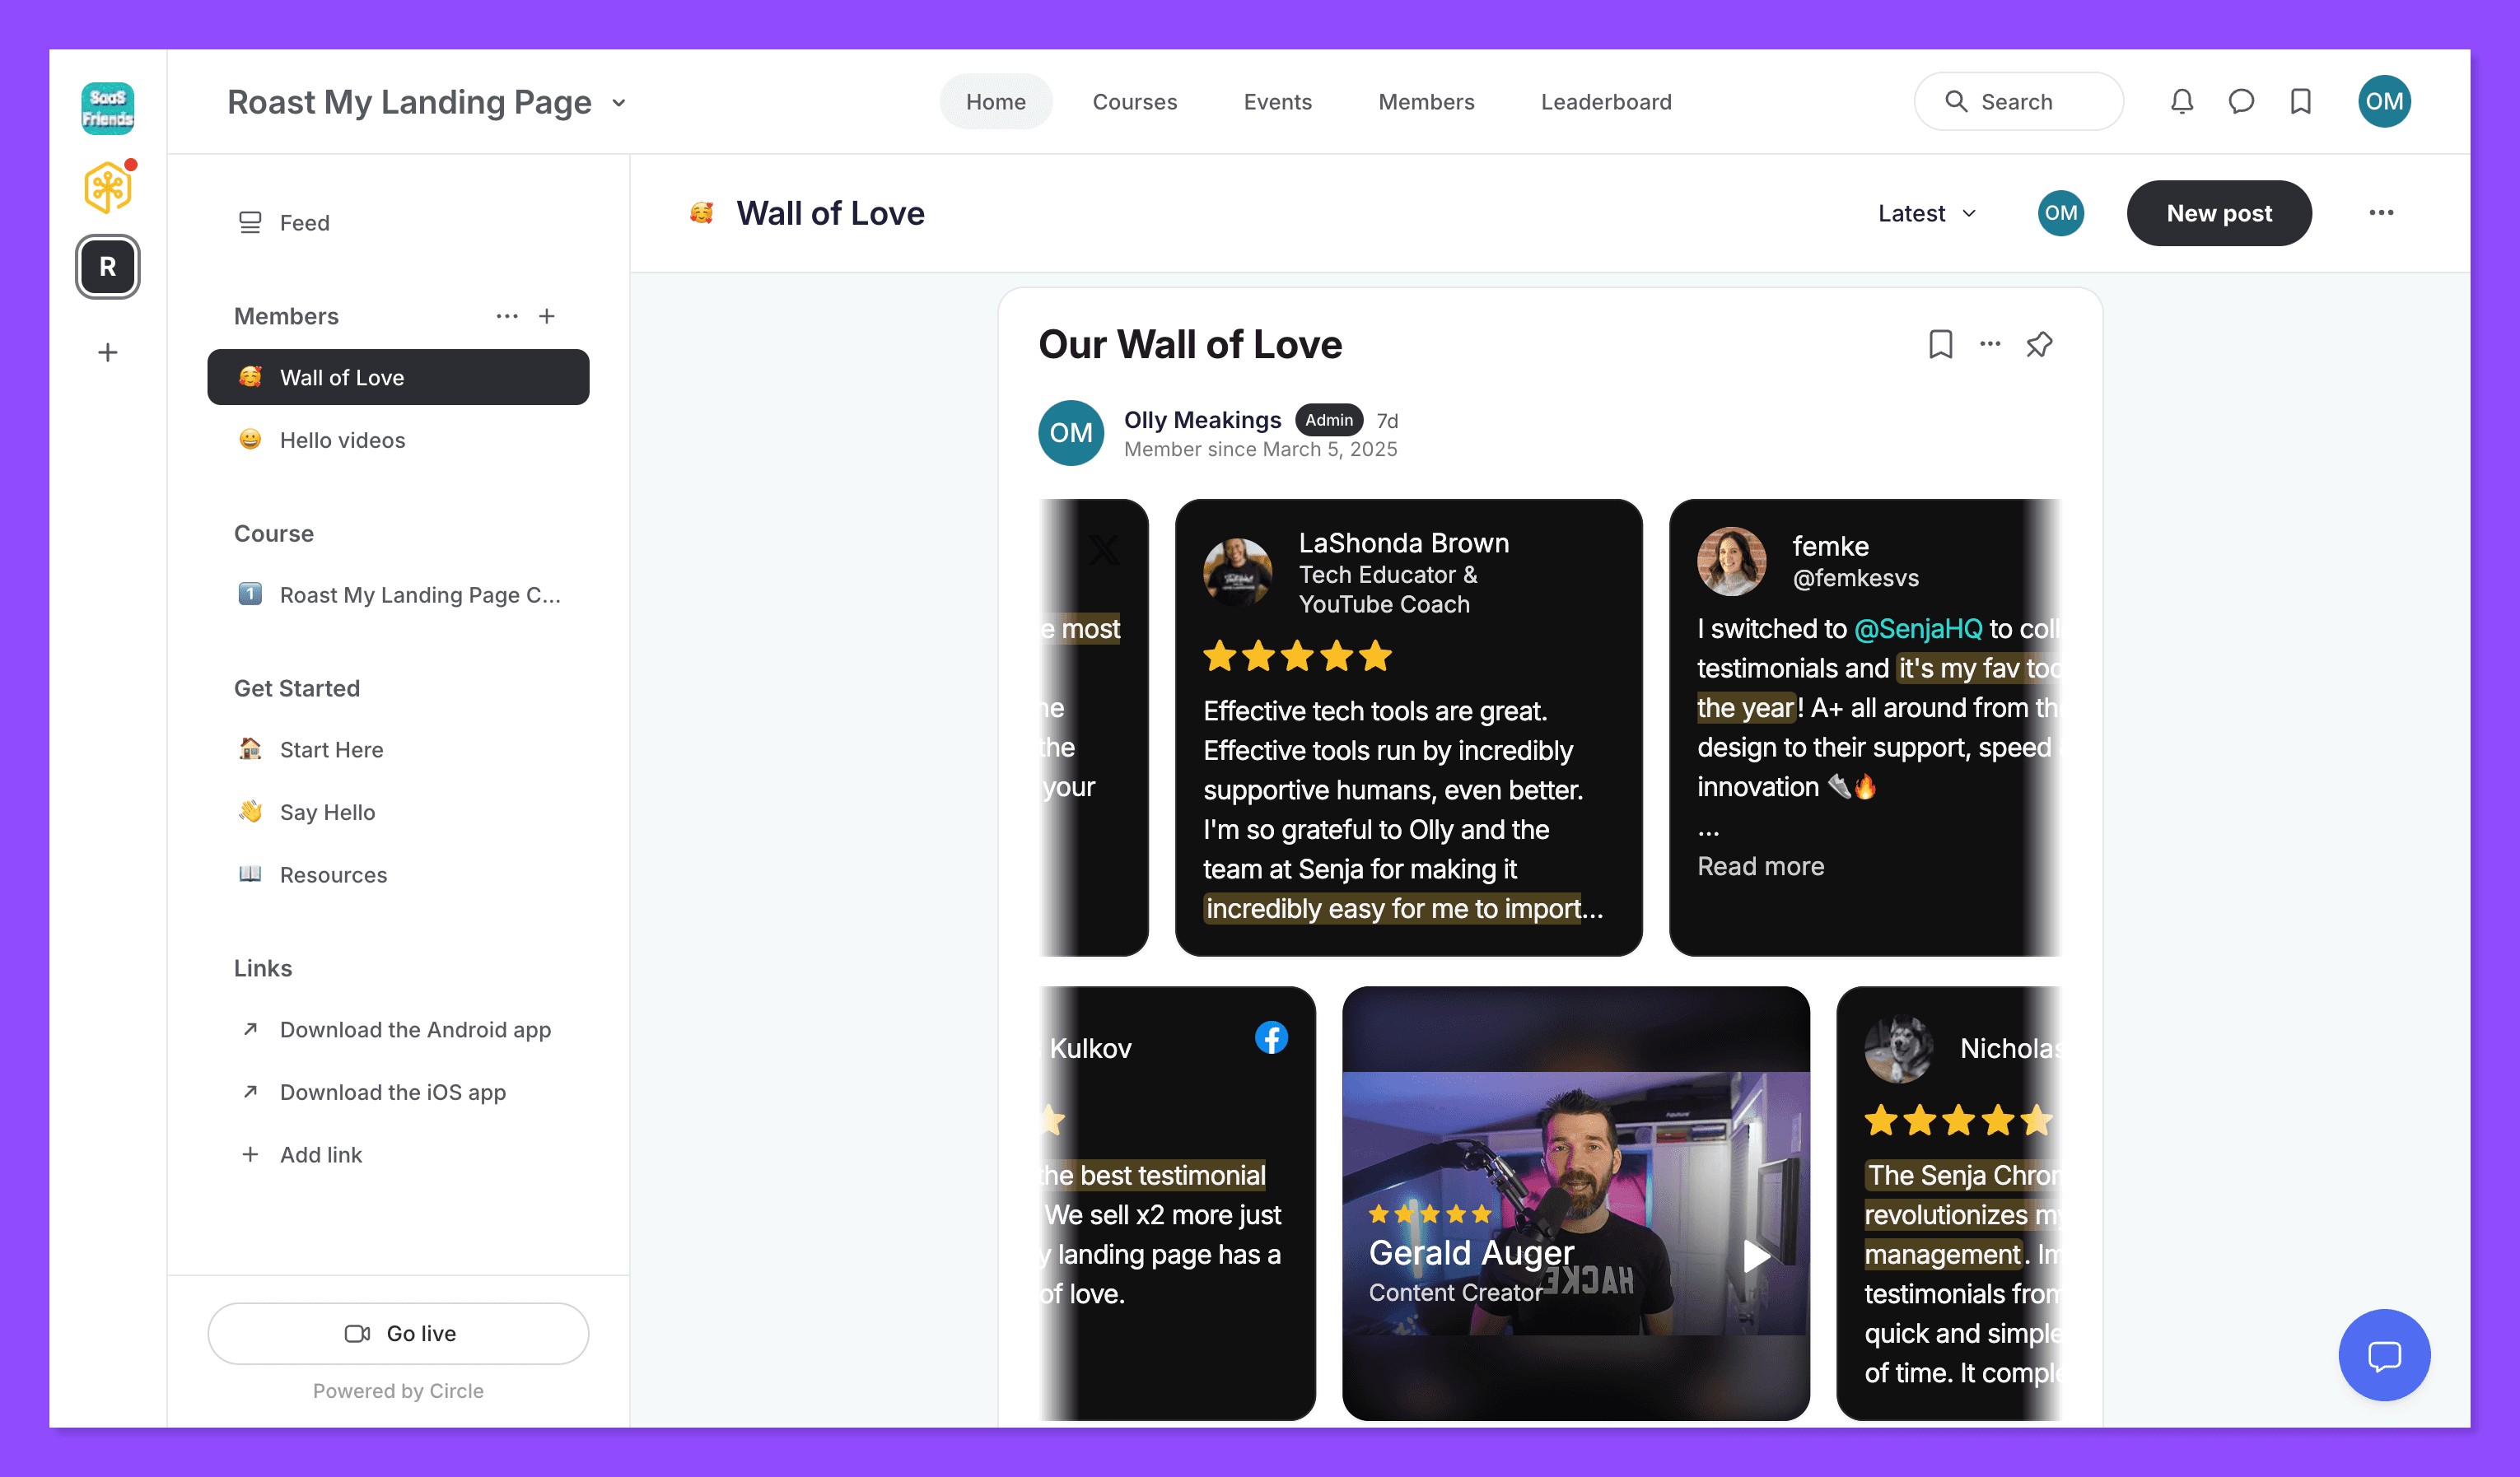2520x1477 pixels.
Task: Pin the Our Wall of Love post
Action: point(2039,344)
